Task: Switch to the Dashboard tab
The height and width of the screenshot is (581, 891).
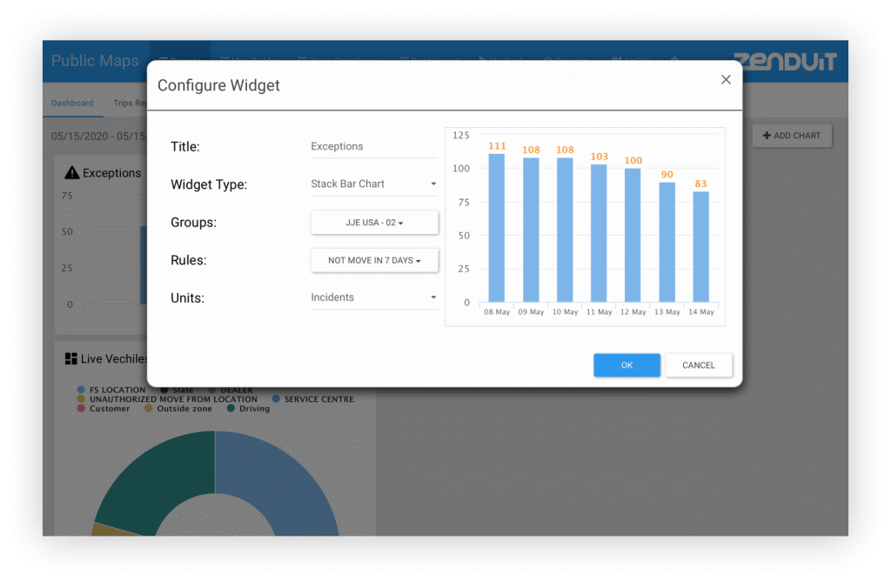Action: (72, 104)
